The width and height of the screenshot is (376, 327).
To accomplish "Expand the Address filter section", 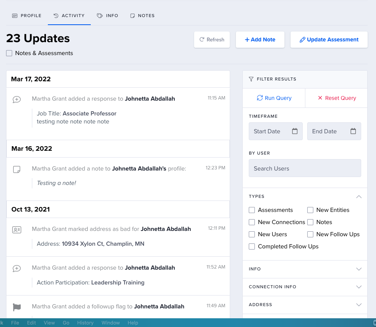I will 359,305.
